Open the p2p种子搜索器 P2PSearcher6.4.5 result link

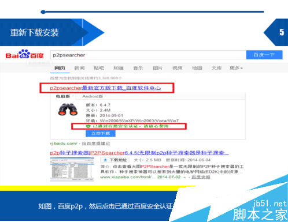click(139, 153)
